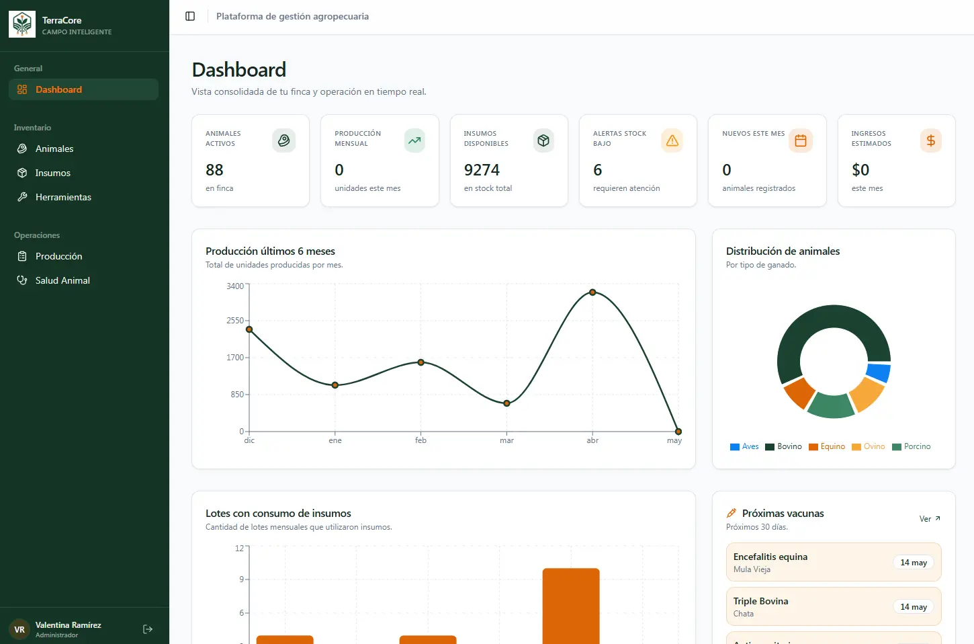This screenshot has height=644, width=974.
Task: Click the Bovino dark green legend swatch
Action: pyautogui.click(x=770, y=447)
